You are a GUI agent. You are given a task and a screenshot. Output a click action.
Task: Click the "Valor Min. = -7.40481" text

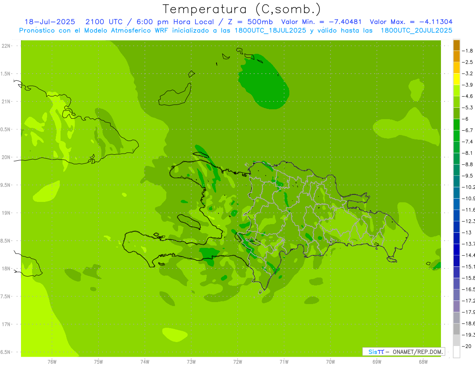click(321, 22)
